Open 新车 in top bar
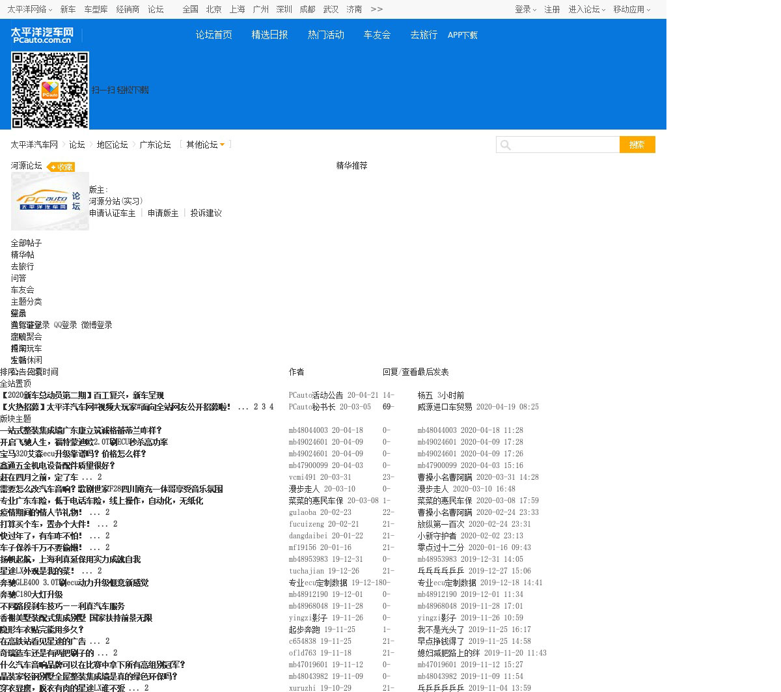781x692 pixels. tap(68, 9)
